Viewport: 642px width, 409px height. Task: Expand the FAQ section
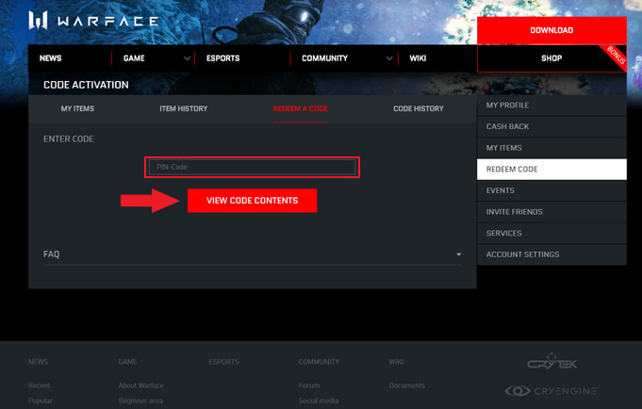[458, 254]
